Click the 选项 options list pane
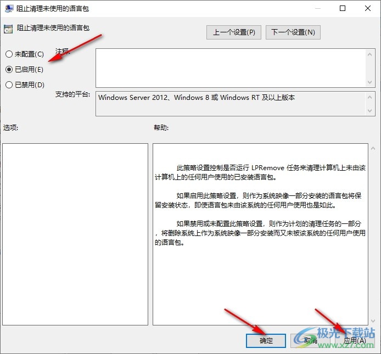Screen dimensions: 381x354 click(75, 234)
